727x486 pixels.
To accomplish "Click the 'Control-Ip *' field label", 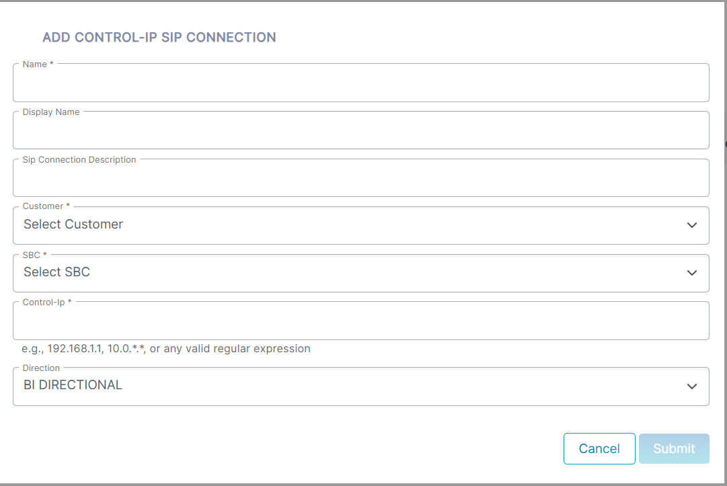I will click(x=47, y=302).
